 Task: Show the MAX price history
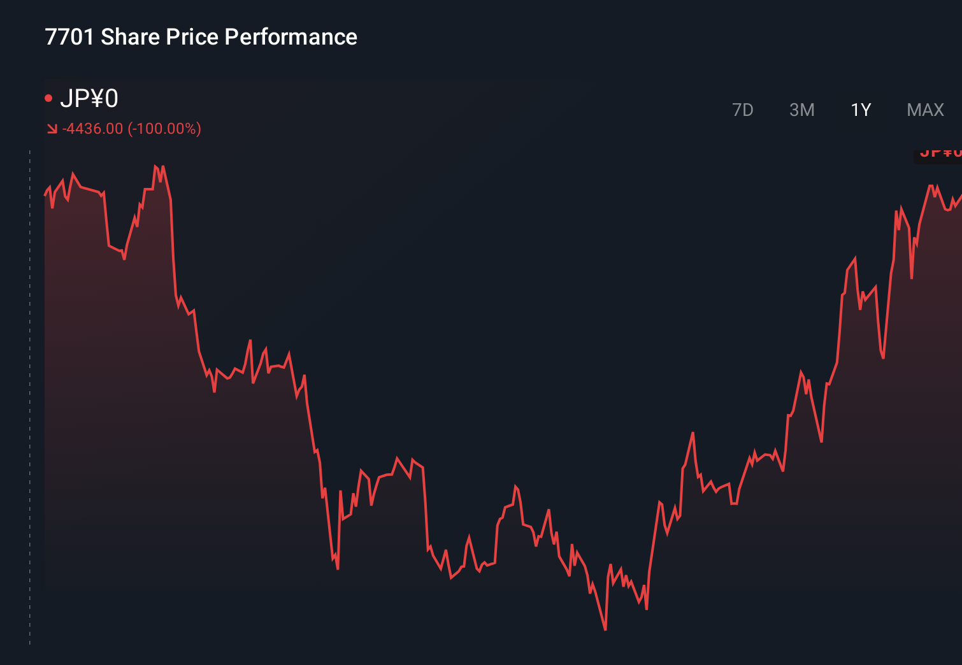(x=925, y=110)
